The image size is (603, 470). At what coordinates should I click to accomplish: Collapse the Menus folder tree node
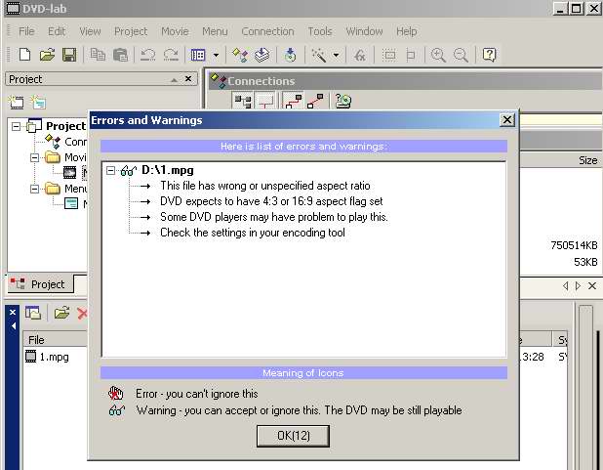tap(34, 189)
